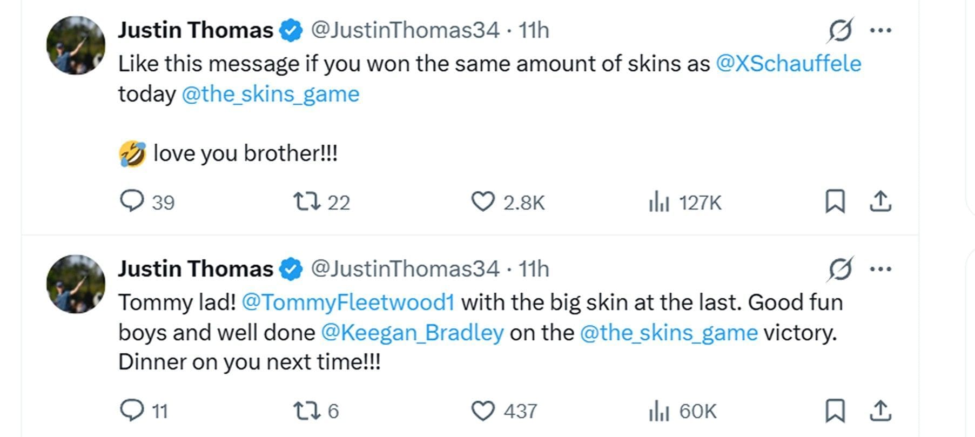The width and height of the screenshot is (975, 437).
Task: View analytics showing 127K views
Action: [659, 202]
